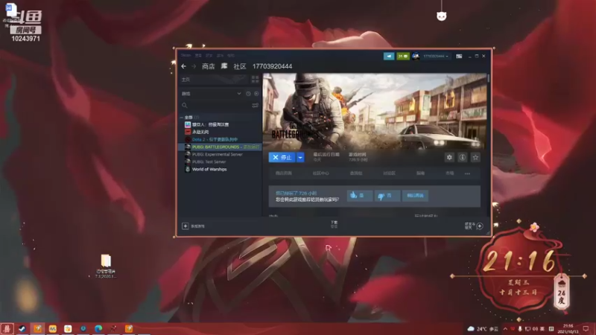This screenshot has height=335, width=596.
Task: Open the 17703920444 profile tab
Action: point(272,66)
